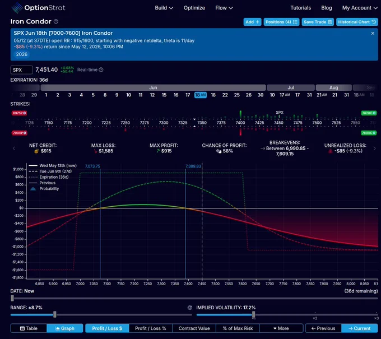The image size is (381, 339).
Task: Click the Chance of Profit dice icon
Action: coord(219,151)
